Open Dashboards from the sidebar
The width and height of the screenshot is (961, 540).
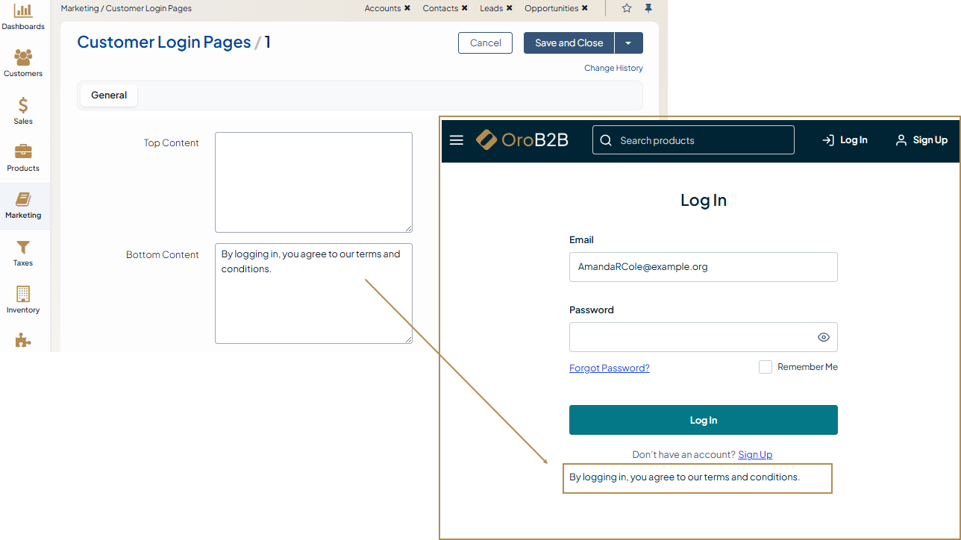[x=23, y=11]
